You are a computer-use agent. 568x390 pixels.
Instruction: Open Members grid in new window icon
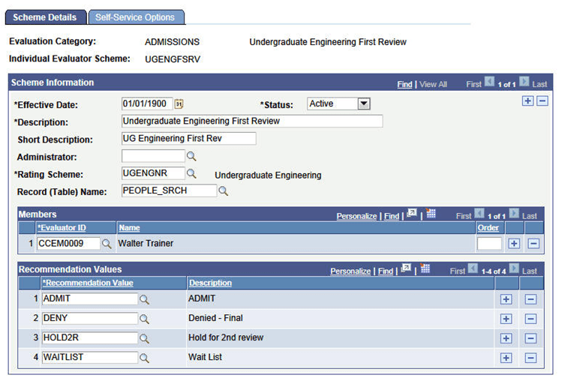click(412, 213)
